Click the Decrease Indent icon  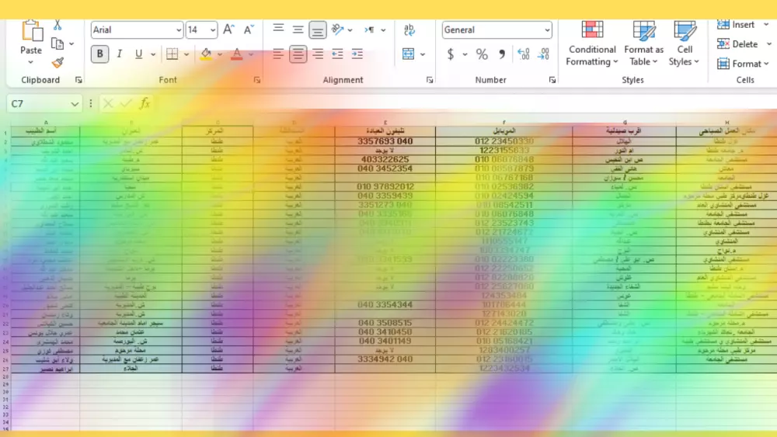(337, 54)
